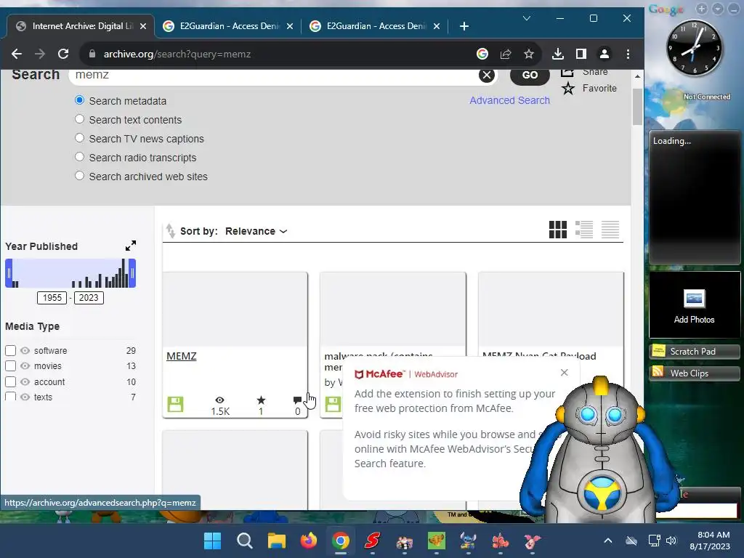Go forward one page in Chrome
The height and width of the screenshot is (558, 744).
40,54
